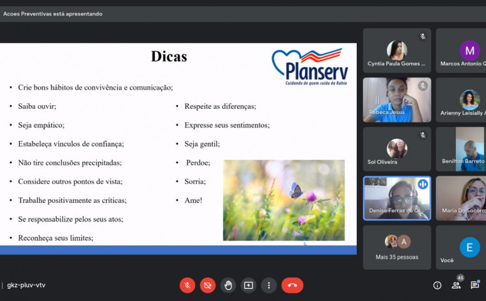Click the muted mic icon on Cyntia's tile
The height and width of the screenshot is (301, 486).
pyautogui.click(x=423, y=37)
